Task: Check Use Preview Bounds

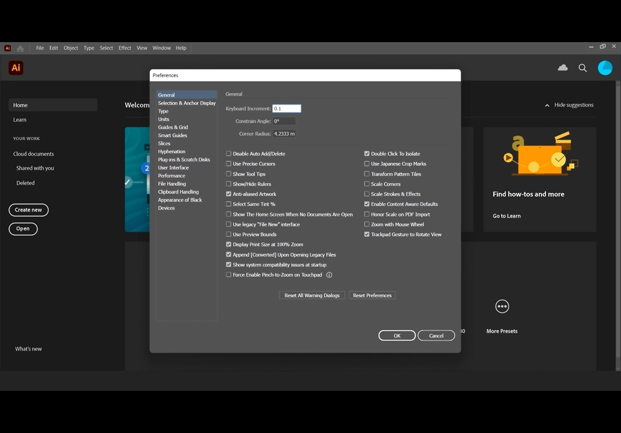Action: tap(229, 234)
